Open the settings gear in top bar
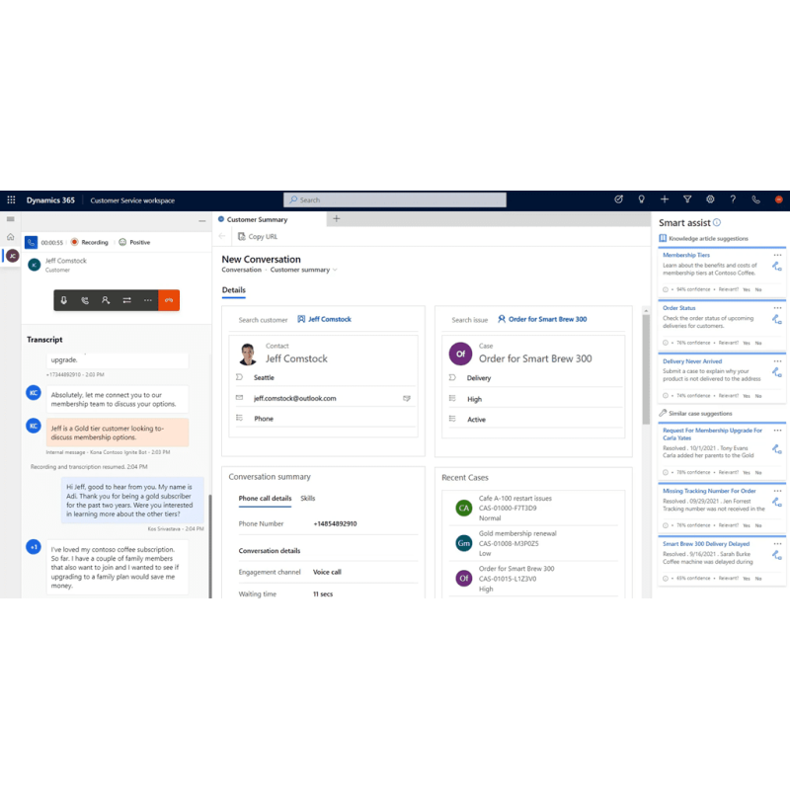 point(710,199)
